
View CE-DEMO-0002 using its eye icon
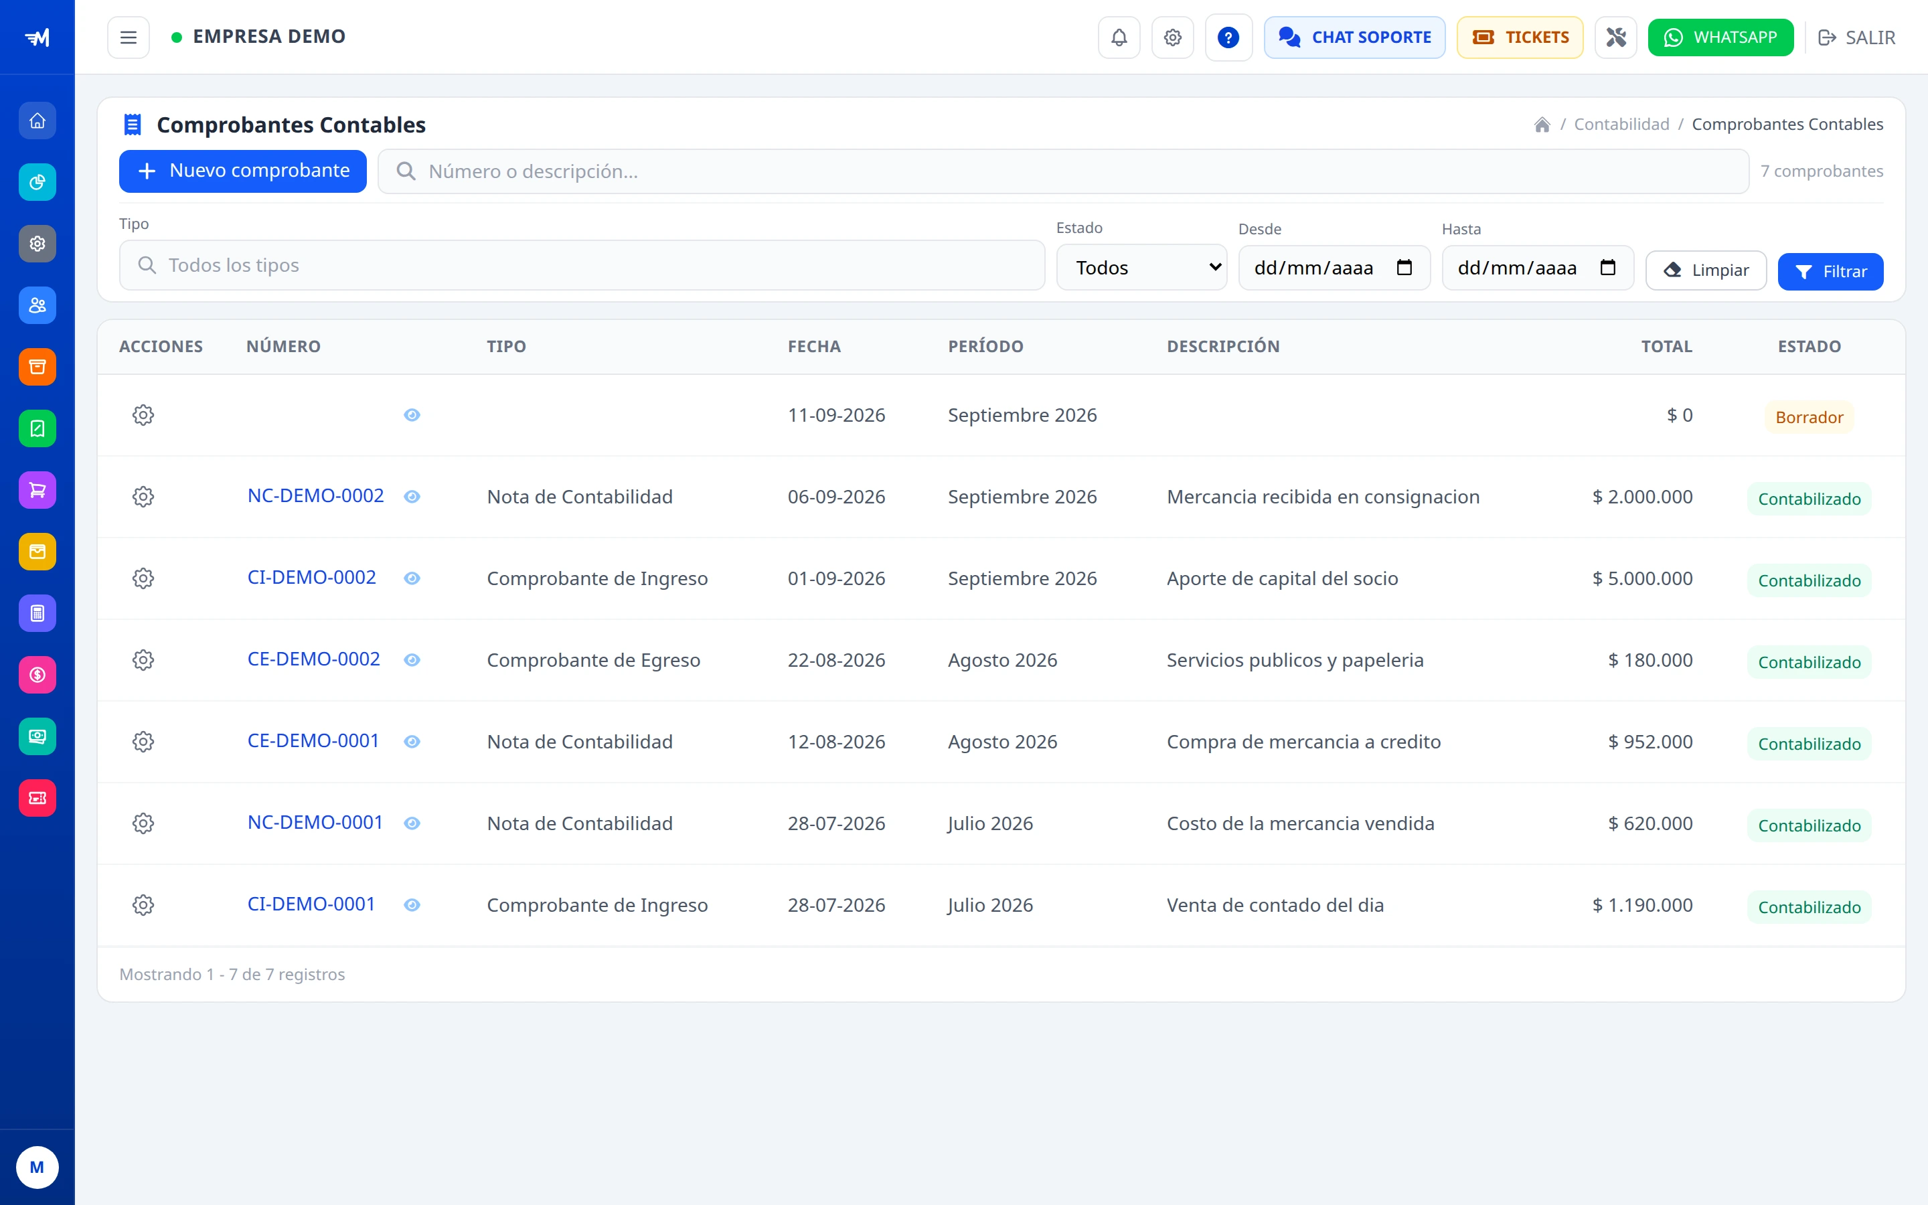pyautogui.click(x=412, y=660)
